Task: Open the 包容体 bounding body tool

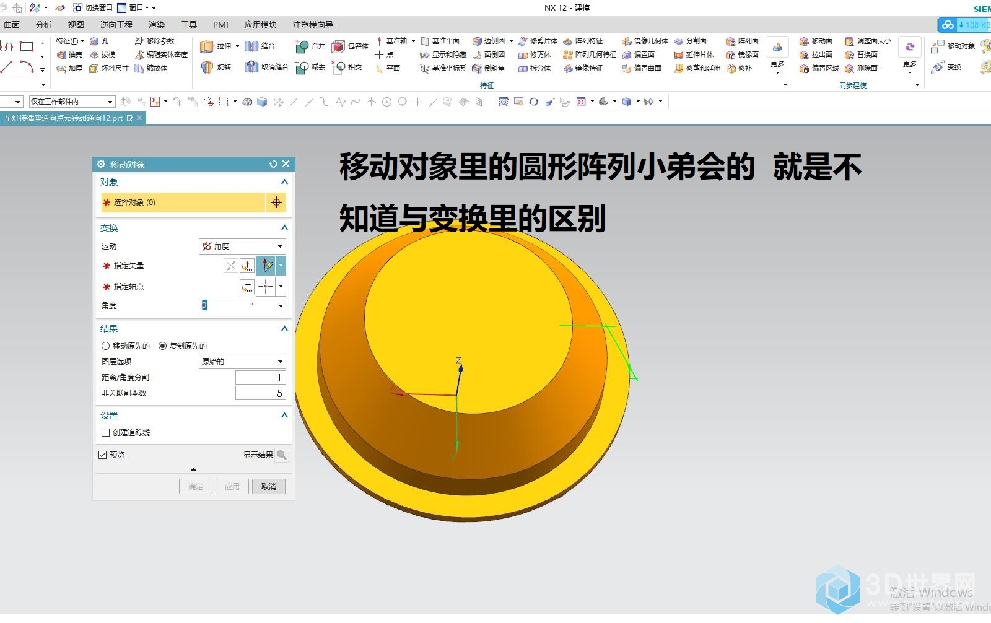Action: (x=351, y=46)
